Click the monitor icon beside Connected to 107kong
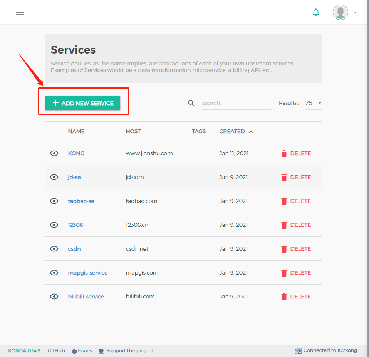Image resolution: width=369 pixels, height=357 pixels. click(299, 350)
